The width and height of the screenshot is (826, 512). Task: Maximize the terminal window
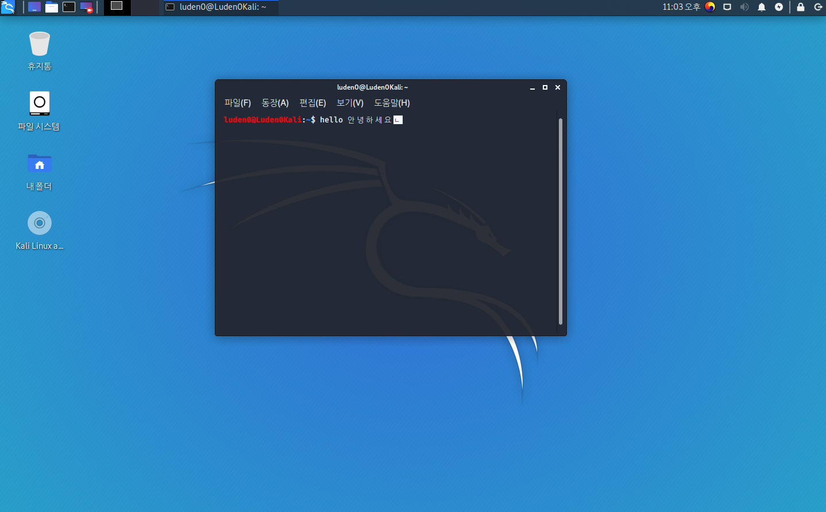pos(545,87)
